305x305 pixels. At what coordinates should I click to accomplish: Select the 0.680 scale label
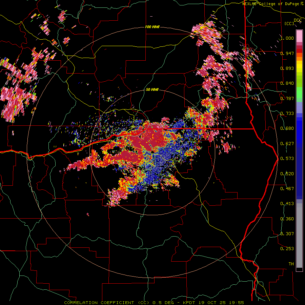tap(287, 128)
